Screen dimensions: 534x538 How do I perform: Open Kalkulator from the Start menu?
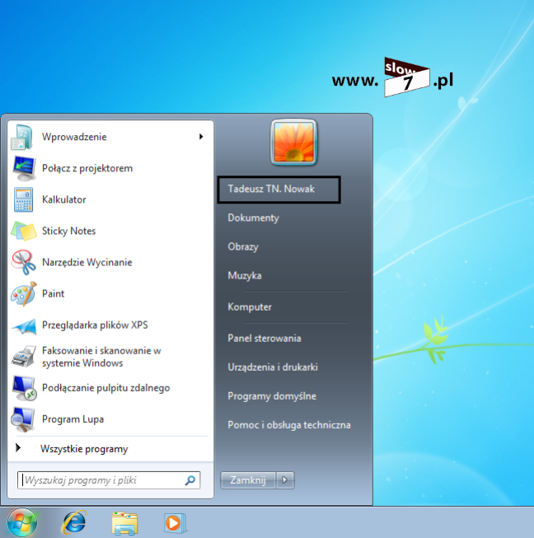(63, 199)
